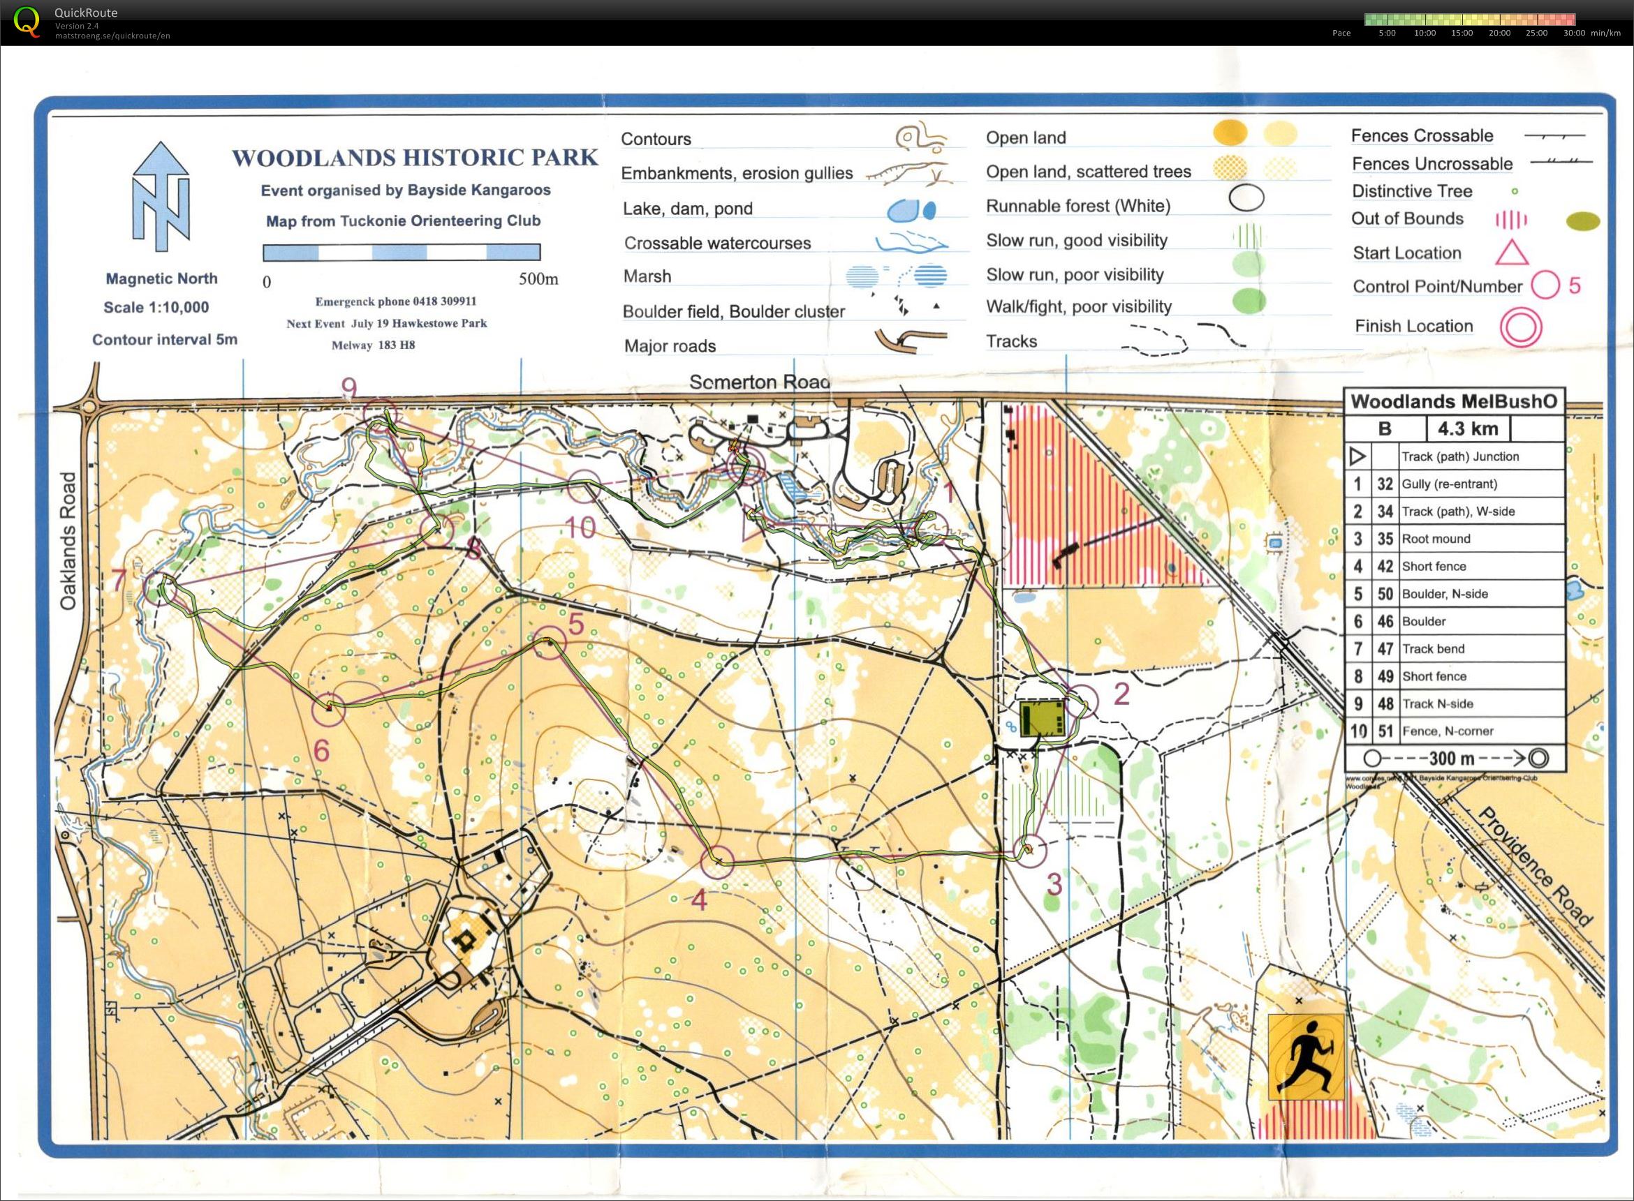Click the Walk/fight dark green legend swatch

pos(1249,300)
